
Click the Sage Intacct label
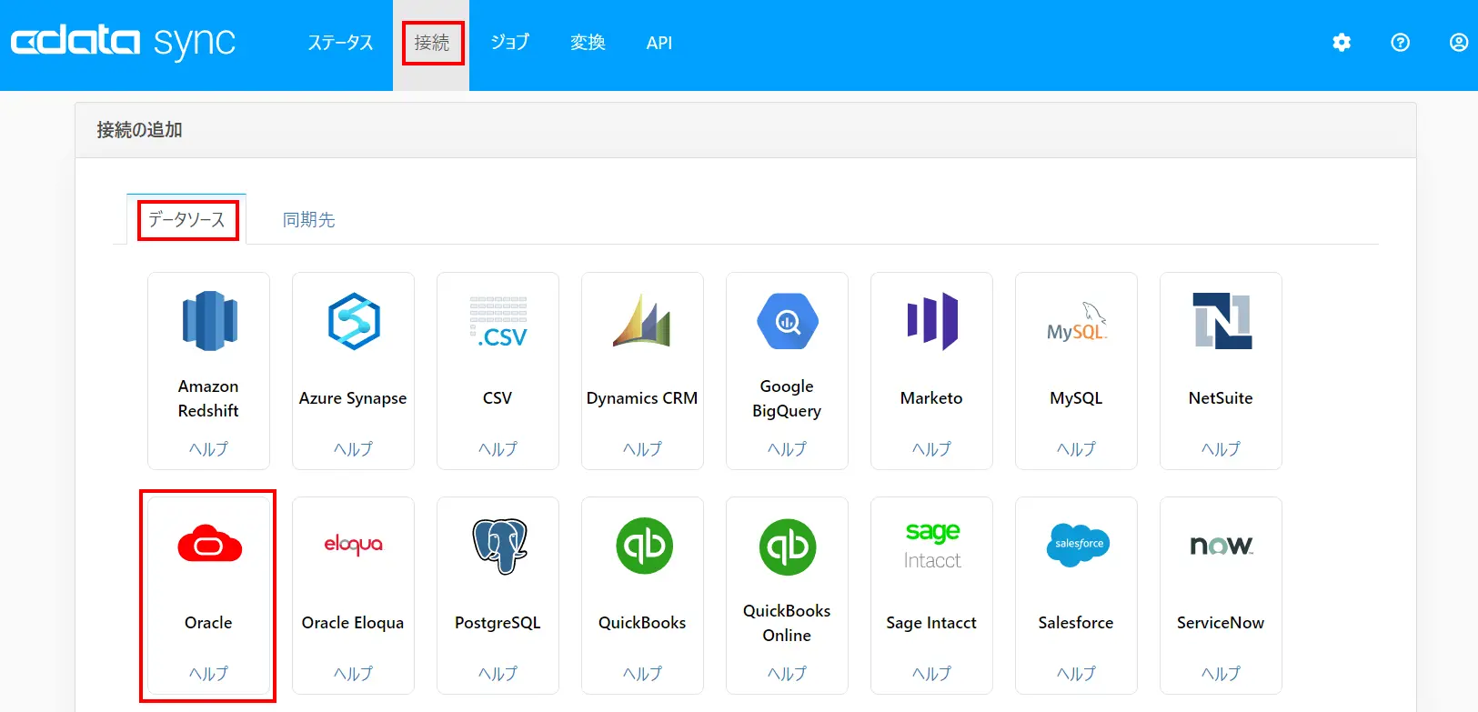(931, 623)
